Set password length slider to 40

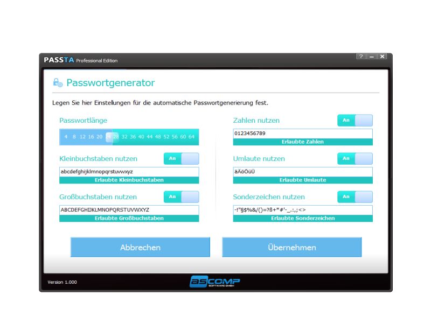141,137
